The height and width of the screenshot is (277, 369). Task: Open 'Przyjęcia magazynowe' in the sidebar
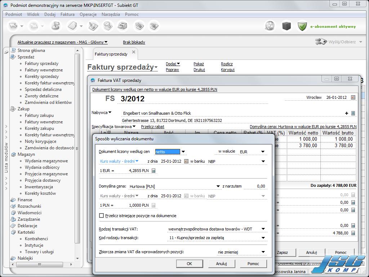[x=46, y=174]
